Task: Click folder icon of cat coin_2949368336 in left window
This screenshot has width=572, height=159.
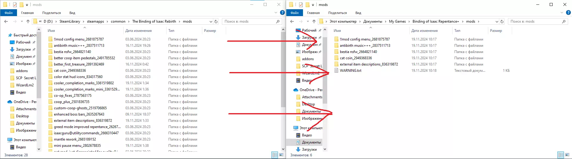Action: [x=50, y=71]
